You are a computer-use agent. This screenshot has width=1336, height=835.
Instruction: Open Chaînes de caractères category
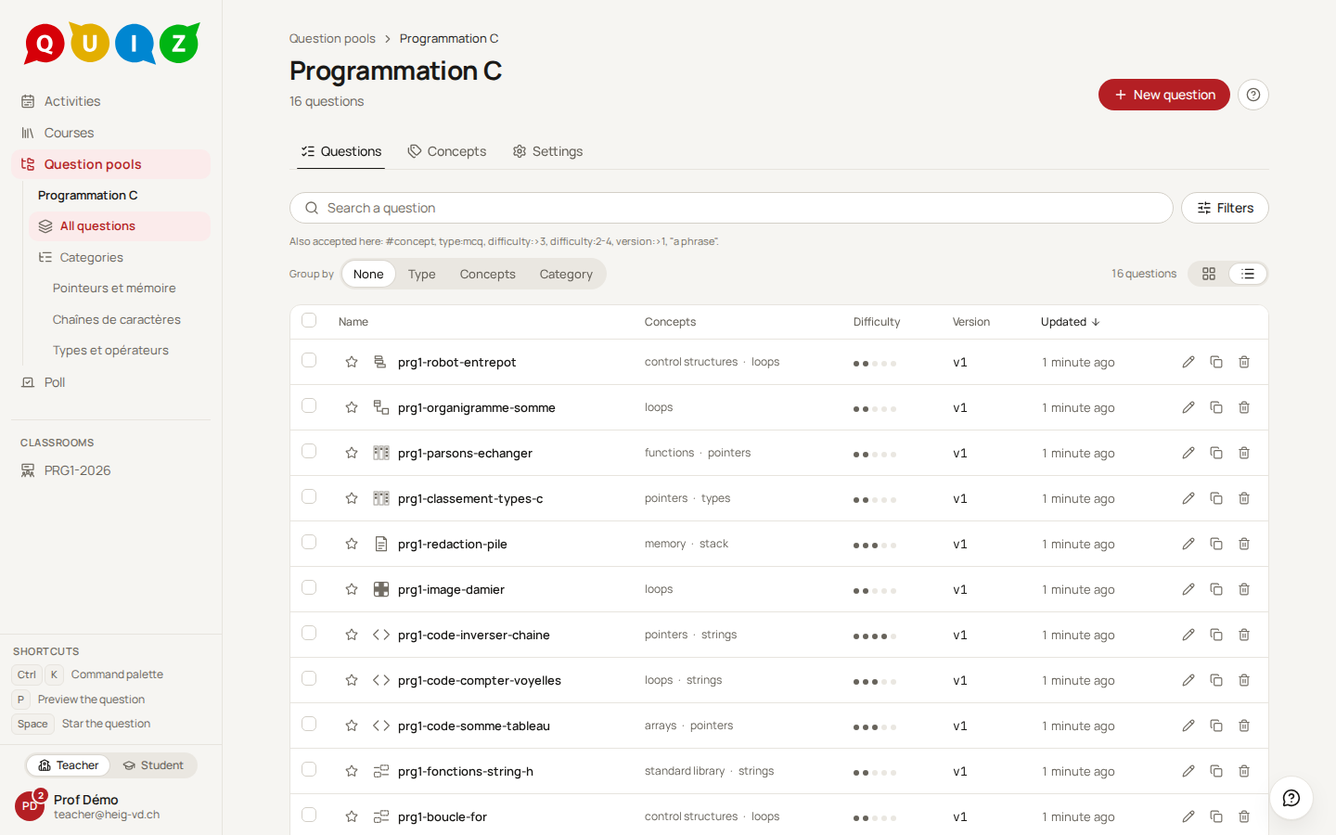[x=117, y=319]
